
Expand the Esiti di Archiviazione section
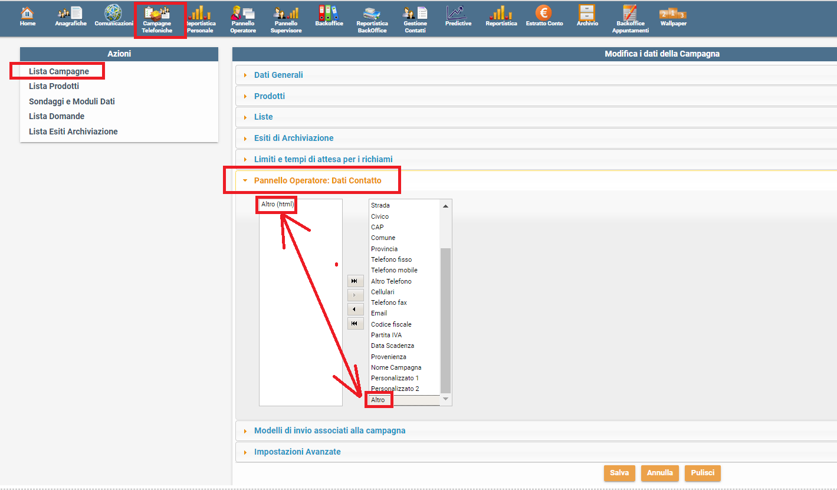click(x=294, y=138)
